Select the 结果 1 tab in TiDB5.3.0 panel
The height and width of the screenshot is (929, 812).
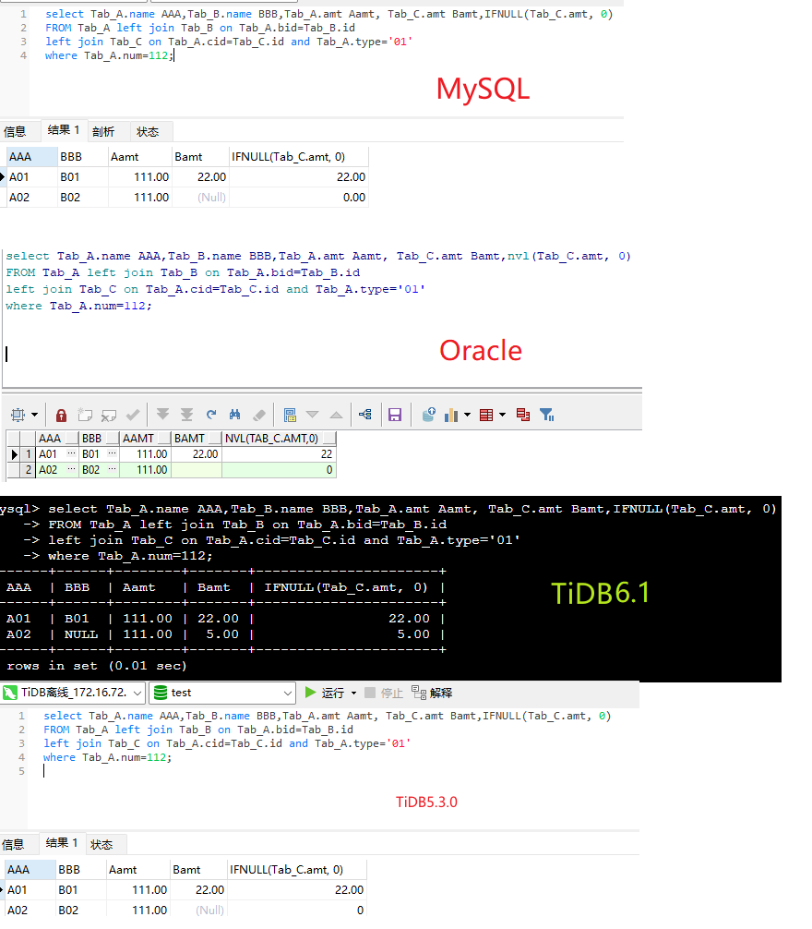(62, 842)
